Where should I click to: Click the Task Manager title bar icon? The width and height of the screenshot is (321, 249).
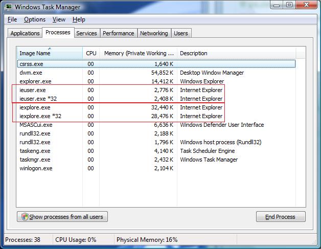pos(8,7)
